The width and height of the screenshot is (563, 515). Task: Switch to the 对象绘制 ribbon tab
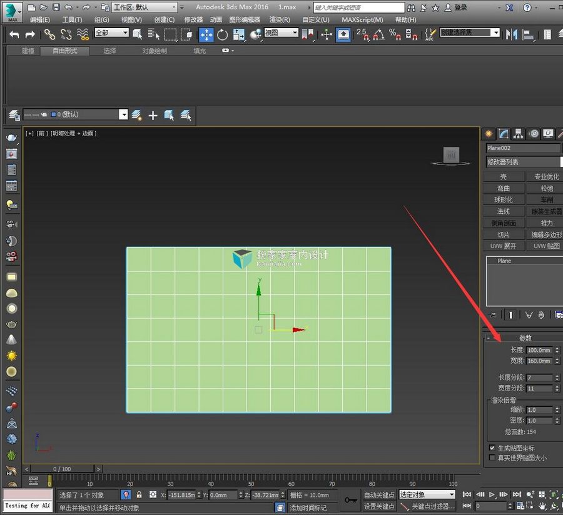(x=155, y=51)
